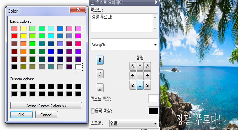Toggle italic text formatting
The width and height of the screenshot is (238, 130).
click(100, 74)
